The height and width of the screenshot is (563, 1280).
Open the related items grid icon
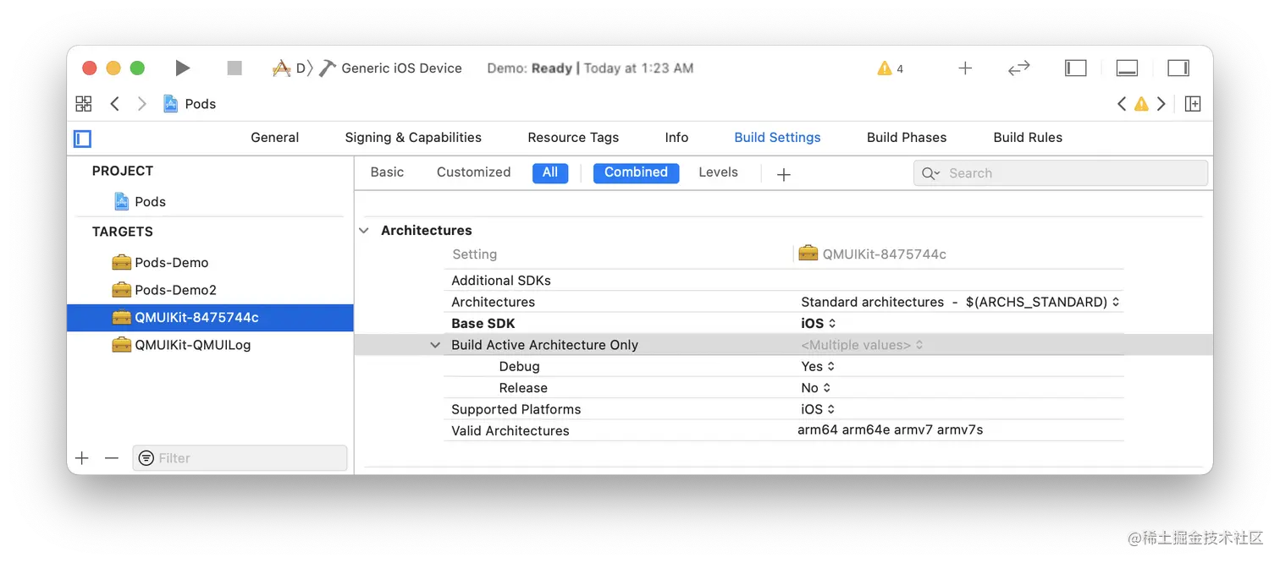click(x=84, y=104)
